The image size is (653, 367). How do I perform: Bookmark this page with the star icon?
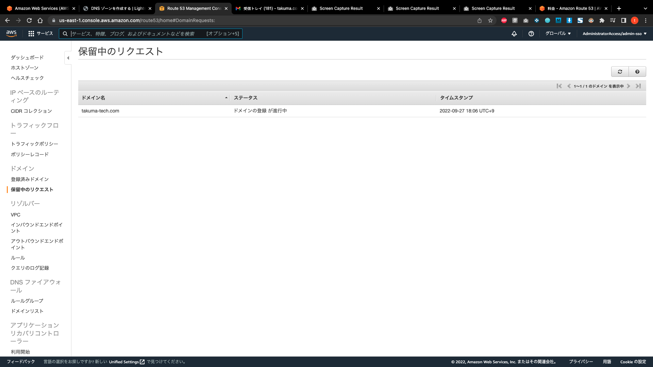pos(490,20)
